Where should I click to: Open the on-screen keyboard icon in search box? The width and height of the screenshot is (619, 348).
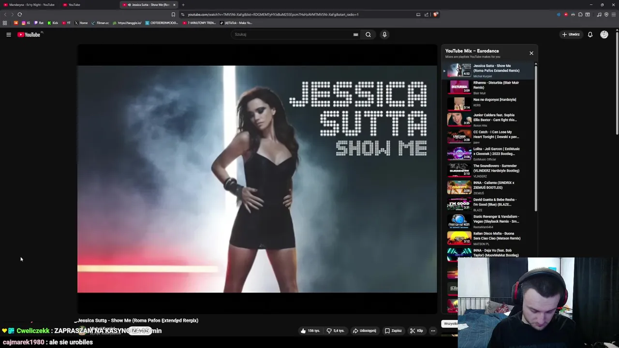356,34
